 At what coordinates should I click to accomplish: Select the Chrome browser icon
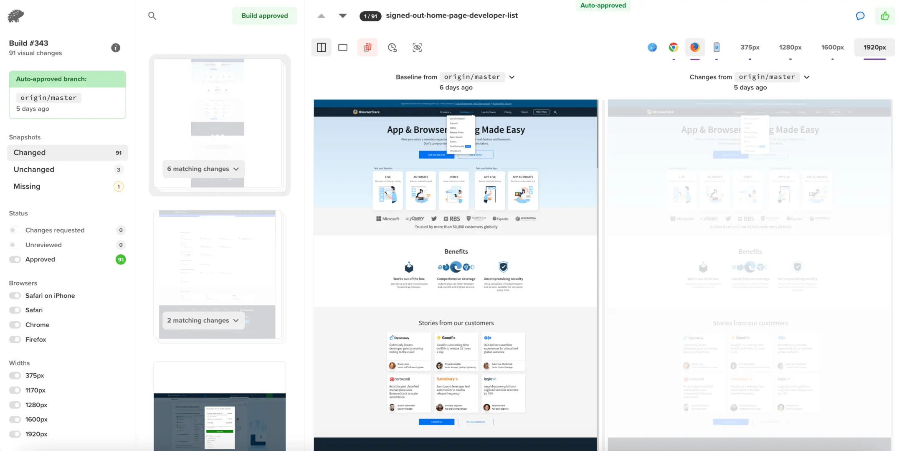tap(673, 48)
